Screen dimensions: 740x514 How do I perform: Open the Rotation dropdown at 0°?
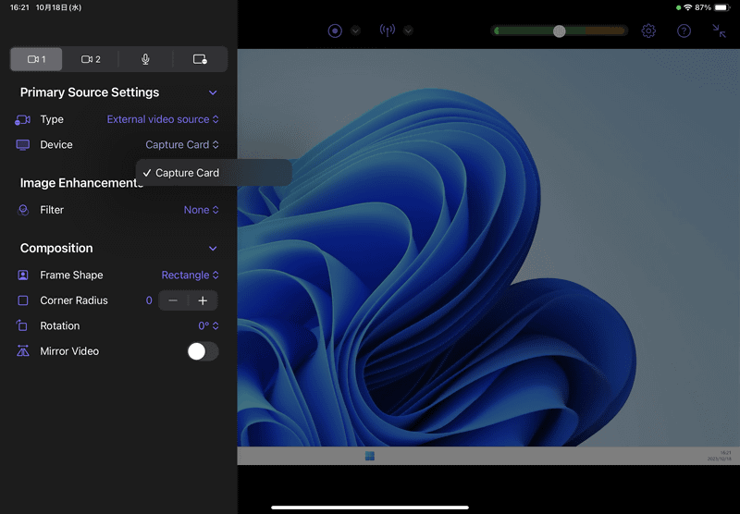point(208,325)
